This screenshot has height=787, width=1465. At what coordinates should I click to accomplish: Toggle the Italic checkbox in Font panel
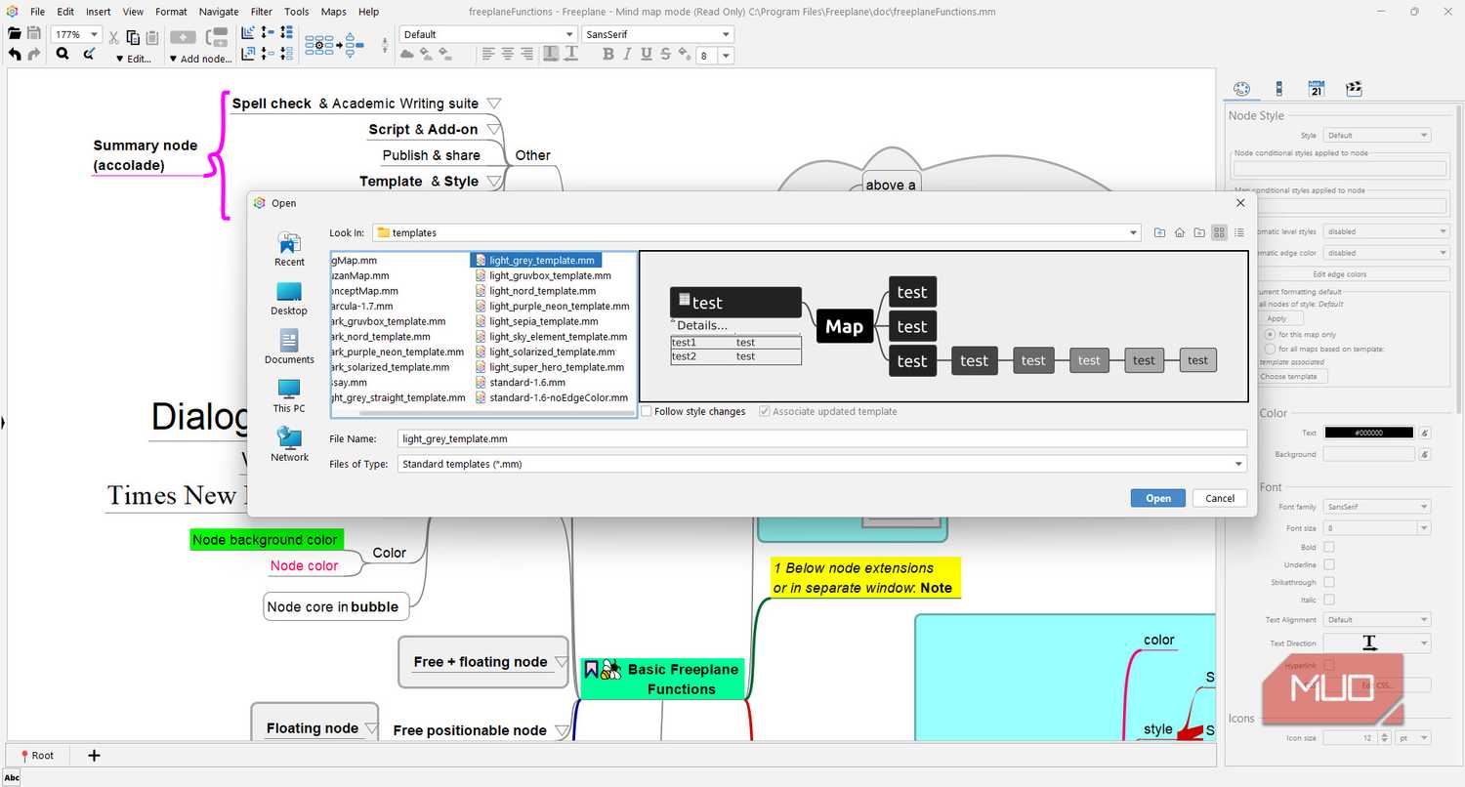click(x=1328, y=601)
